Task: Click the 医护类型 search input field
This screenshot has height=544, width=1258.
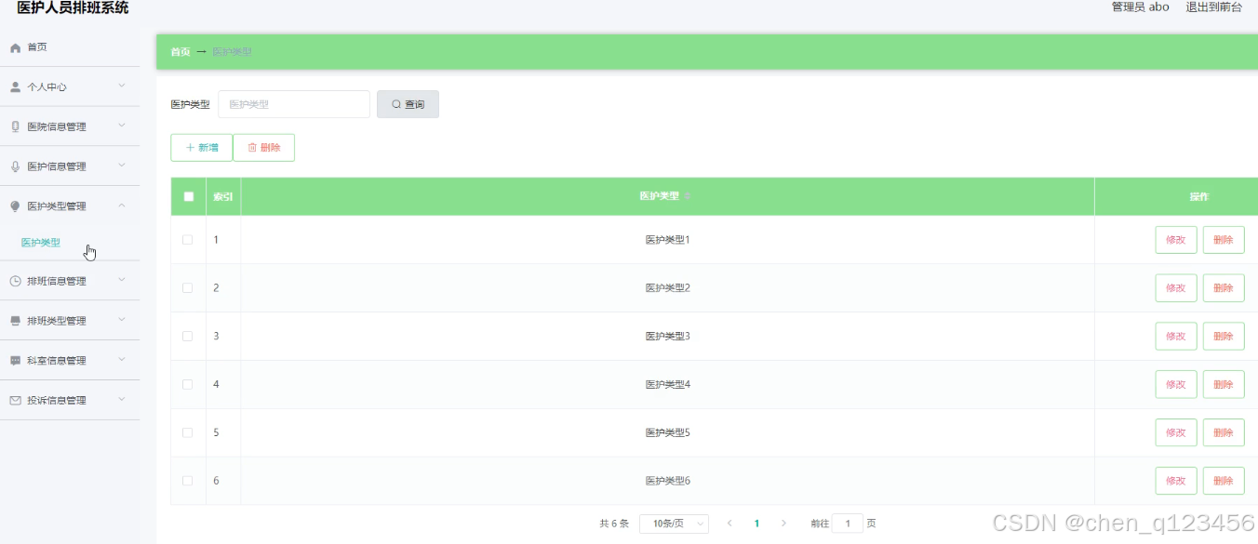Action: [294, 104]
